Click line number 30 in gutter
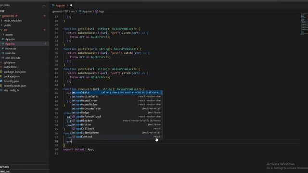The image size is (308, 173). (x=56, y=29)
